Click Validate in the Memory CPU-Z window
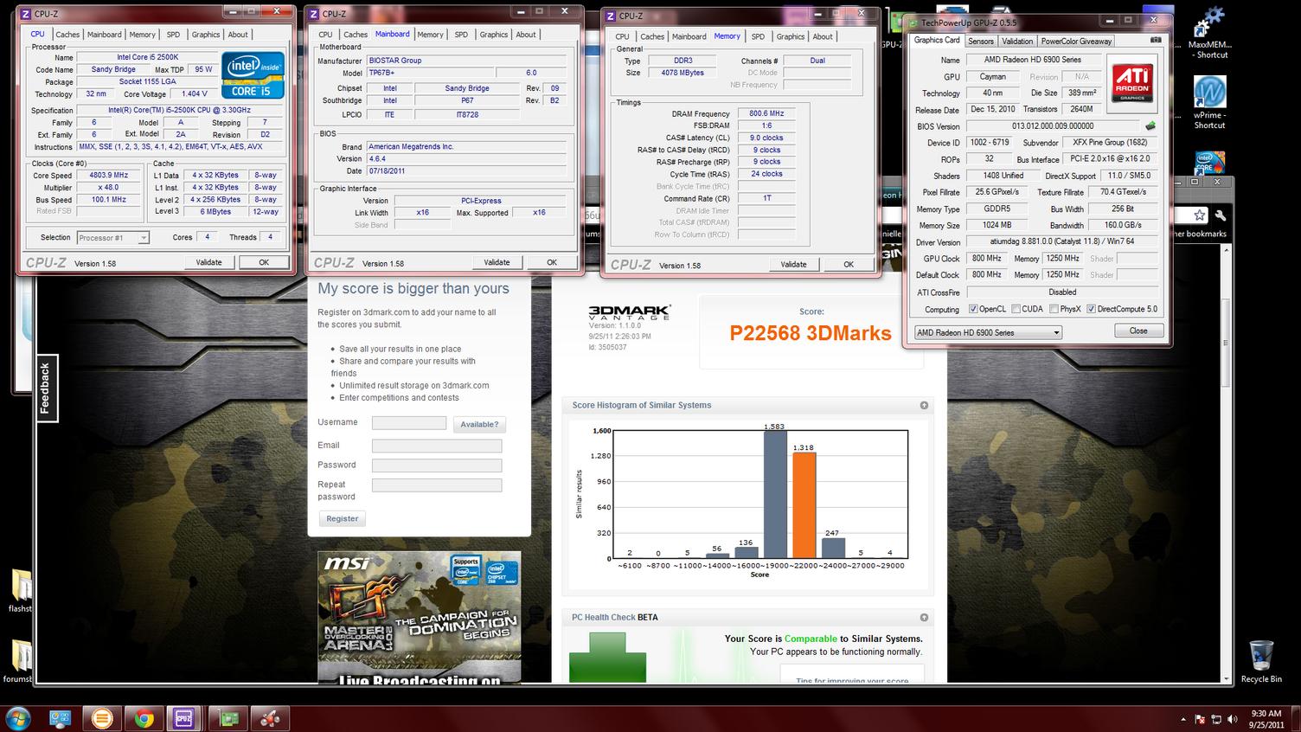 (793, 264)
